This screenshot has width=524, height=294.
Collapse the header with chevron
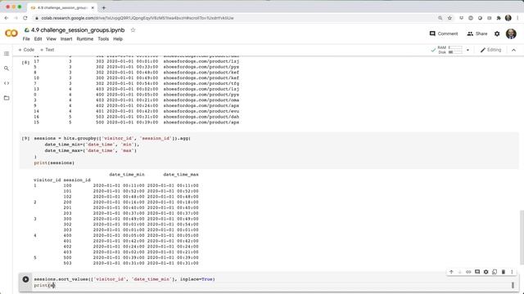513,50
